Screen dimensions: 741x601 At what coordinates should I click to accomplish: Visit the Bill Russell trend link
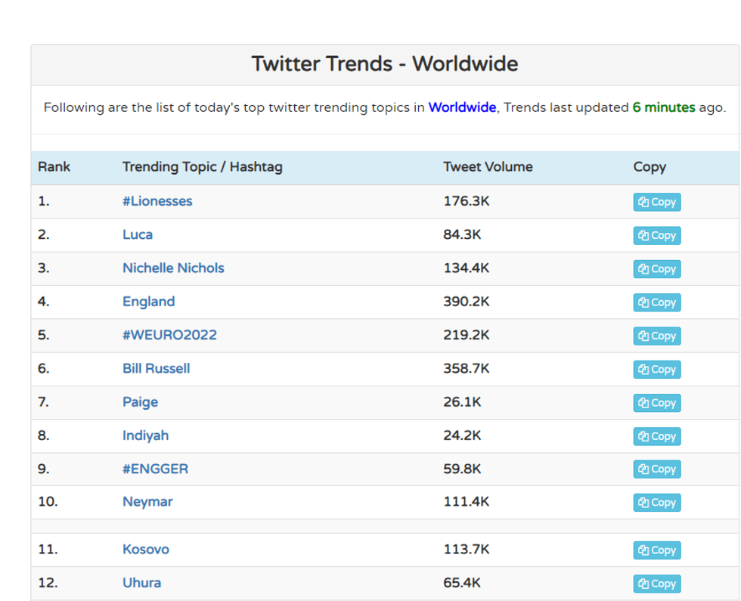tap(156, 368)
